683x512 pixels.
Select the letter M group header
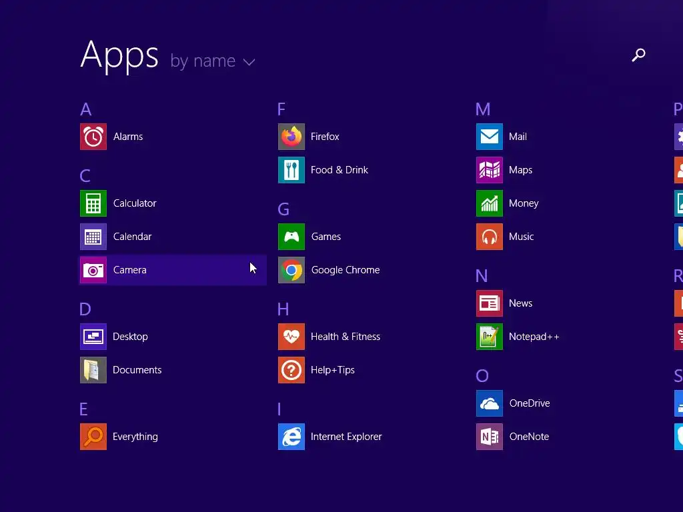click(483, 109)
